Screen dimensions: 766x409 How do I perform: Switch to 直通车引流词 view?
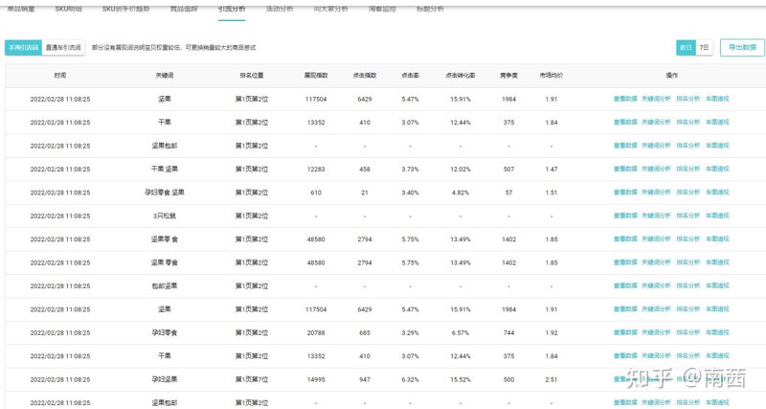[63, 47]
